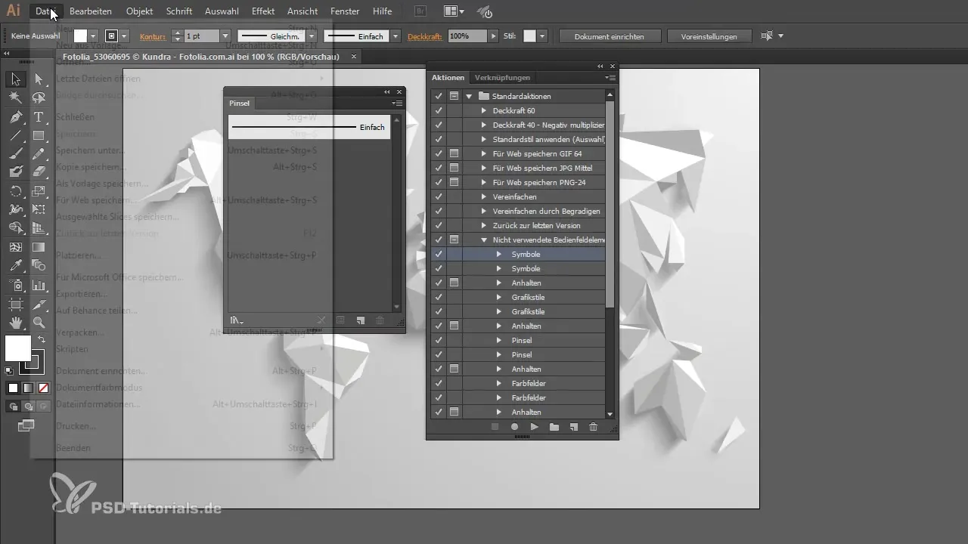Toggle the checkmark for Standardaktionen set
This screenshot has height=544, width=968.
438,96
